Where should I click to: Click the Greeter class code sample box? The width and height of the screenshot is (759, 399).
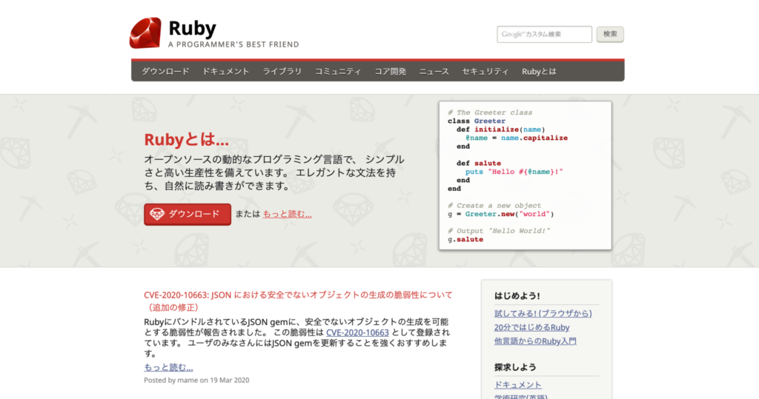526,175
